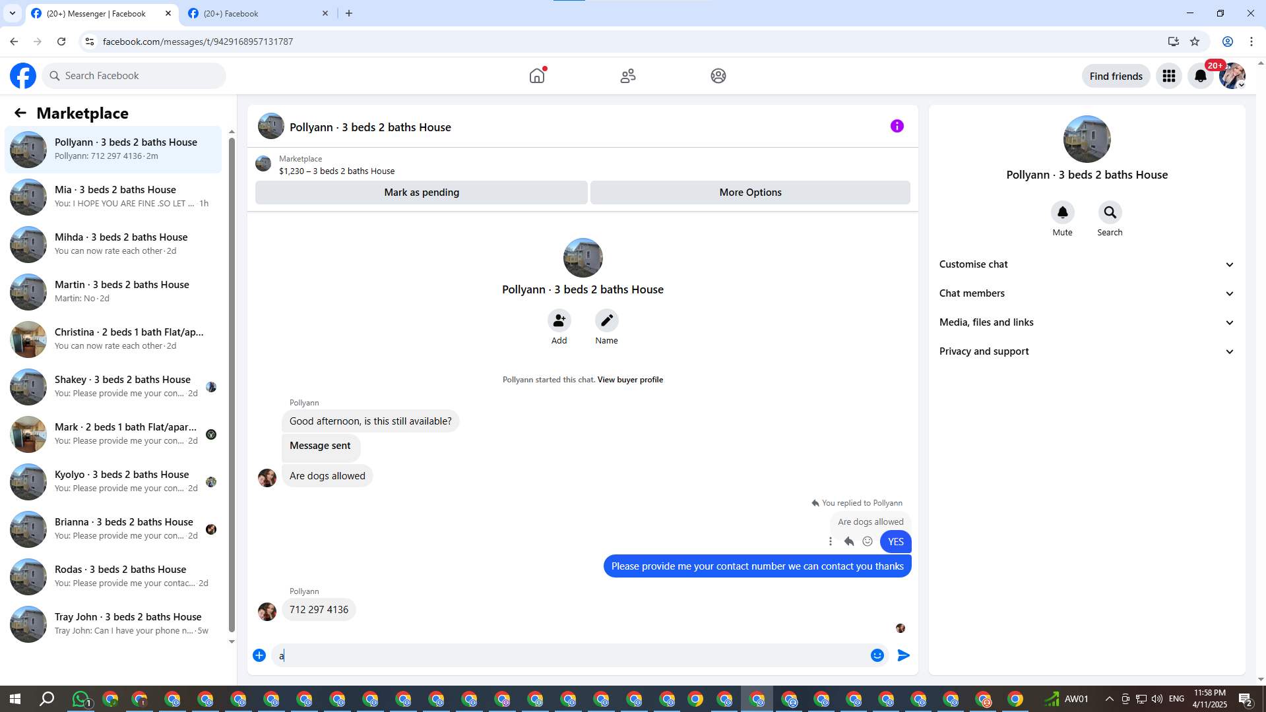The width and height of the screenshot is (1266, 712).
Task: Edit the chat name with the pencil icon
Action: click(606, 320)
